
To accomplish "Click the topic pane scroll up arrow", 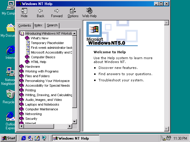I will [x=167, y=23].
